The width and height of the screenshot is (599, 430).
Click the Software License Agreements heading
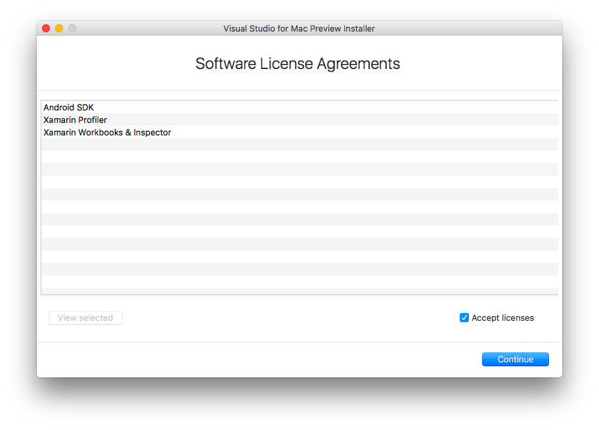[x=298, y=64]
